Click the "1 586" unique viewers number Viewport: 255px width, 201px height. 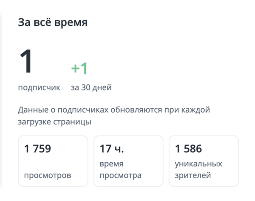point(188,149)
